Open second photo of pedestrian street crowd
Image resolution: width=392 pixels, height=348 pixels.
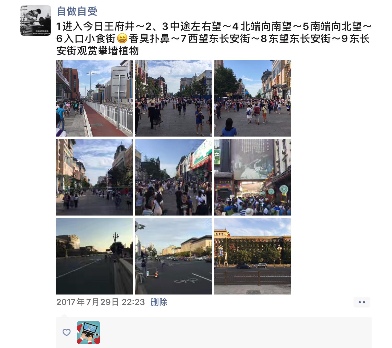tap(174, 98)
